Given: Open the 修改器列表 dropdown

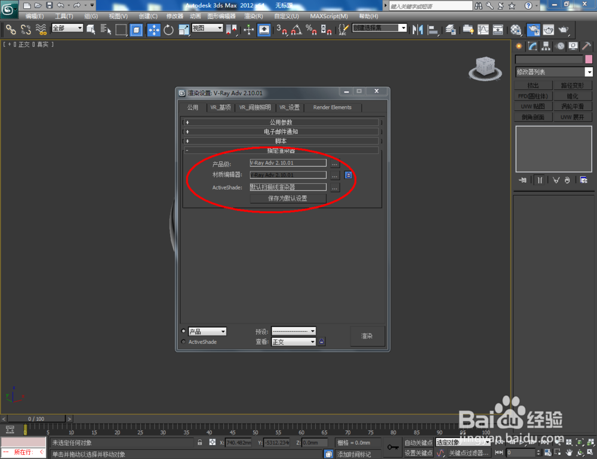Looking at the screenshot, I should tap(554, 72).
